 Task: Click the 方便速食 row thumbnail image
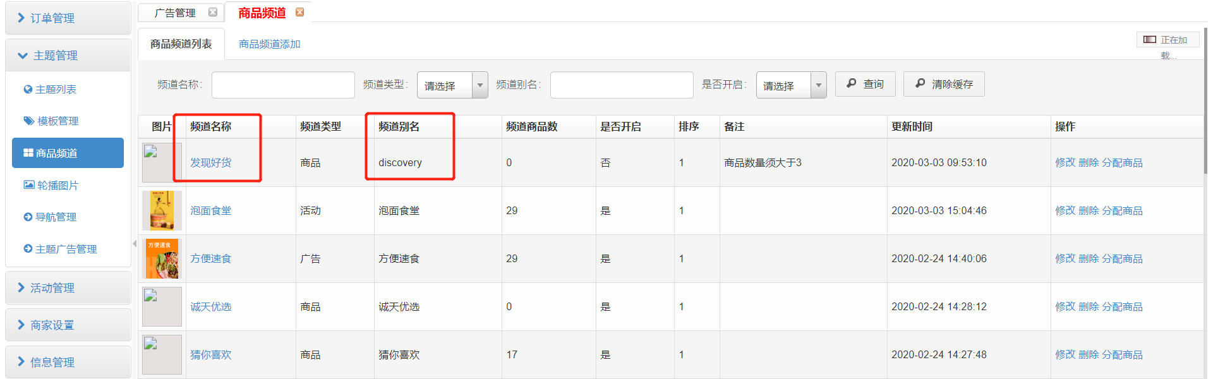(162, 258)
